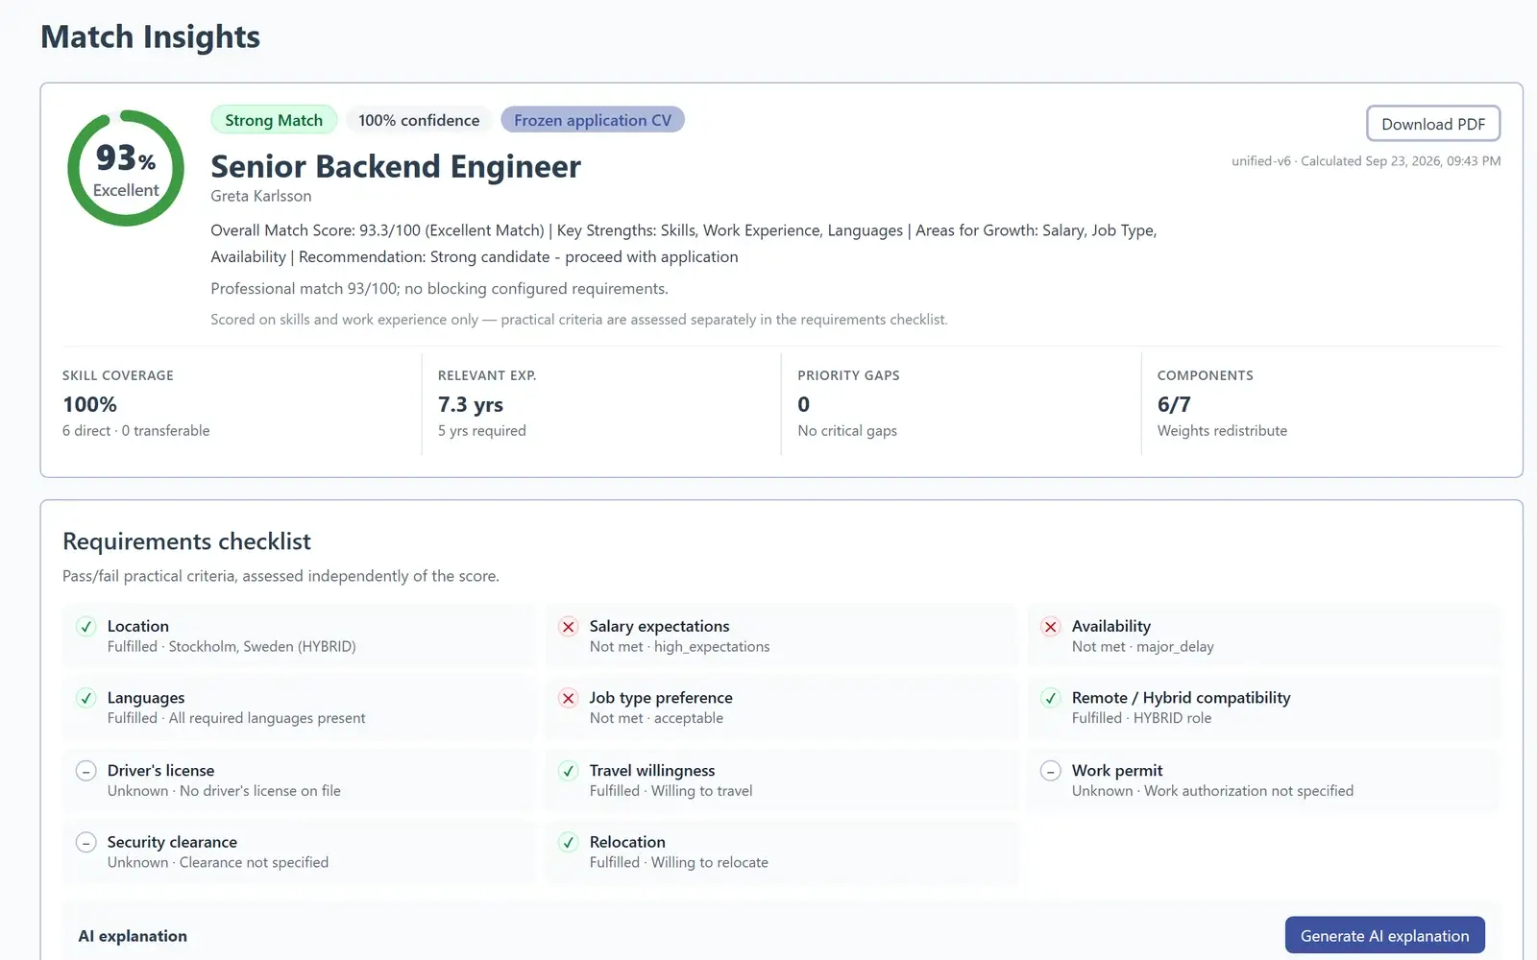Click the AI explanation section label
The image size is (1537, 960).
point(133,936)
